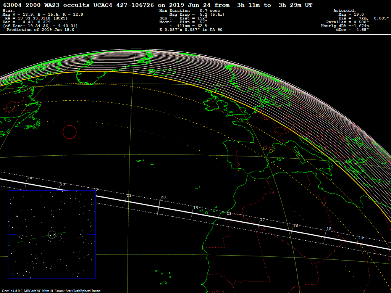Click the Occult 4.6.9.0 version footer text

point(14,291)
